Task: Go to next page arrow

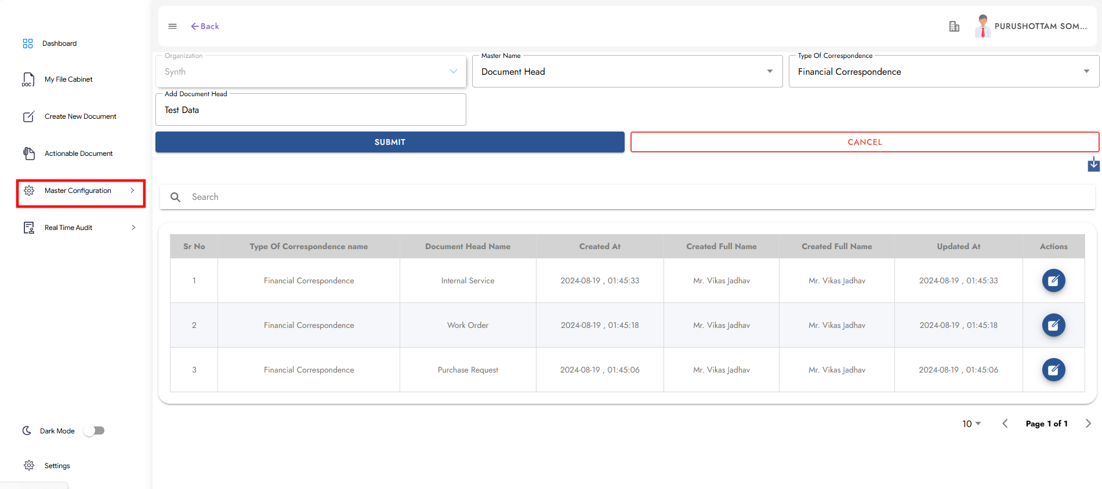Action: pos(1088,424)
